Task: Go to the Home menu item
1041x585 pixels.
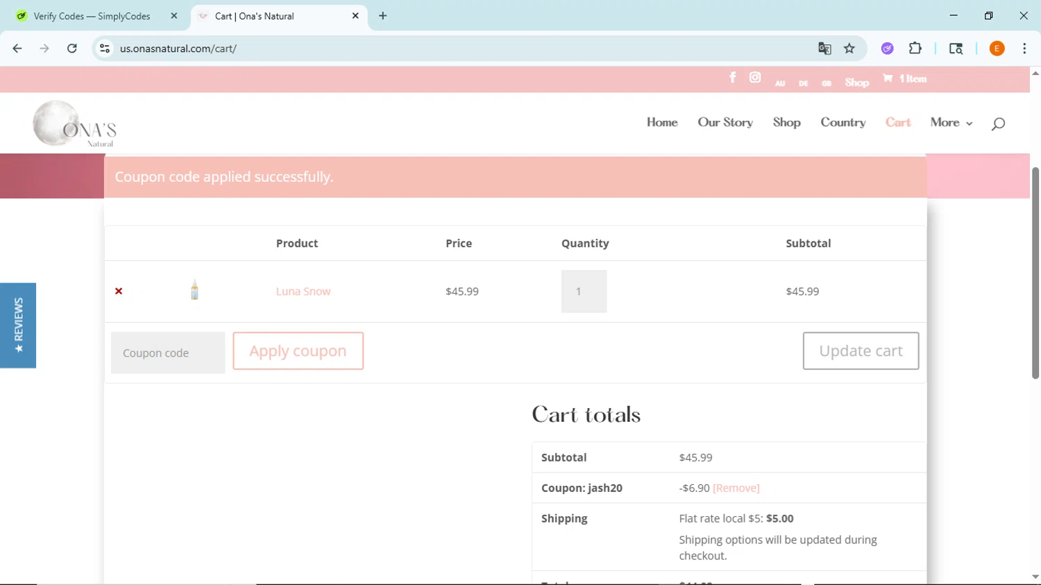Action: (662, 122)
